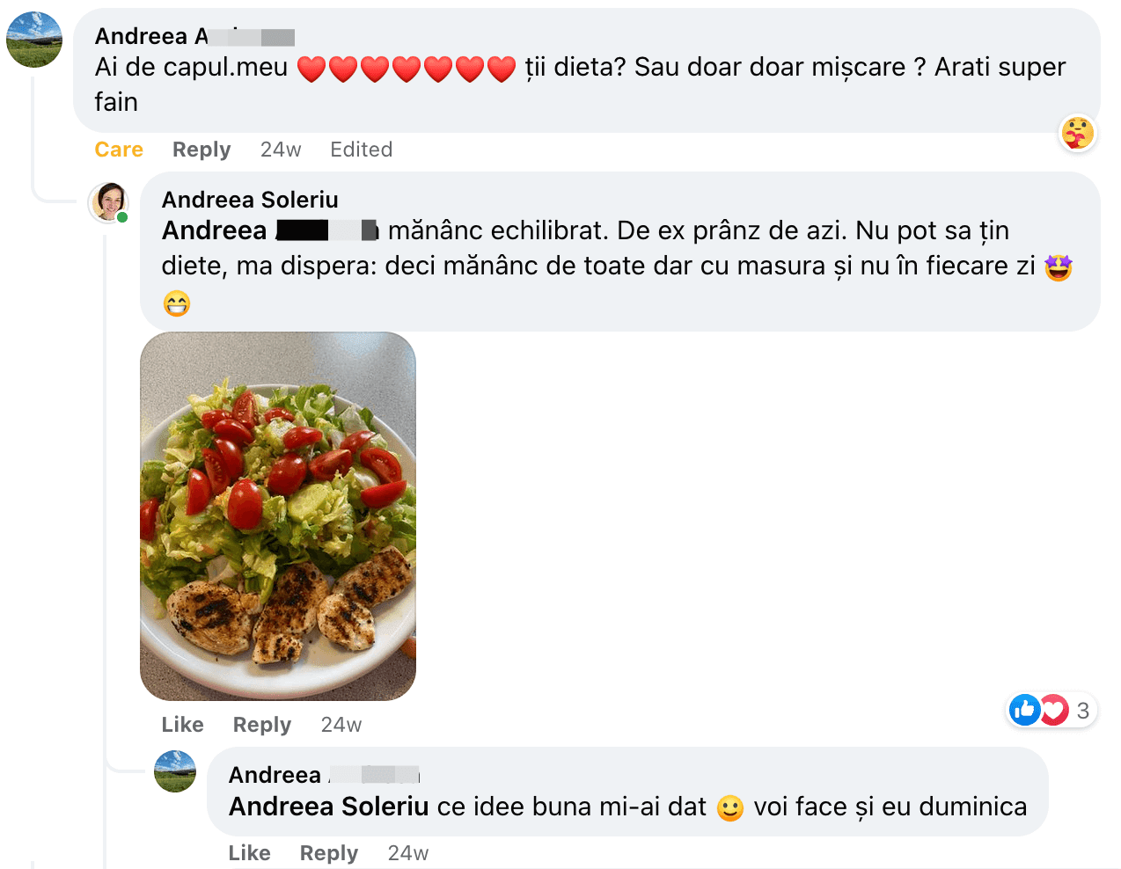Image resolution: width=1121 pixels, height=869 pixels.
Task: Click the red heart love reaction icon
Action: (1053, 710)
